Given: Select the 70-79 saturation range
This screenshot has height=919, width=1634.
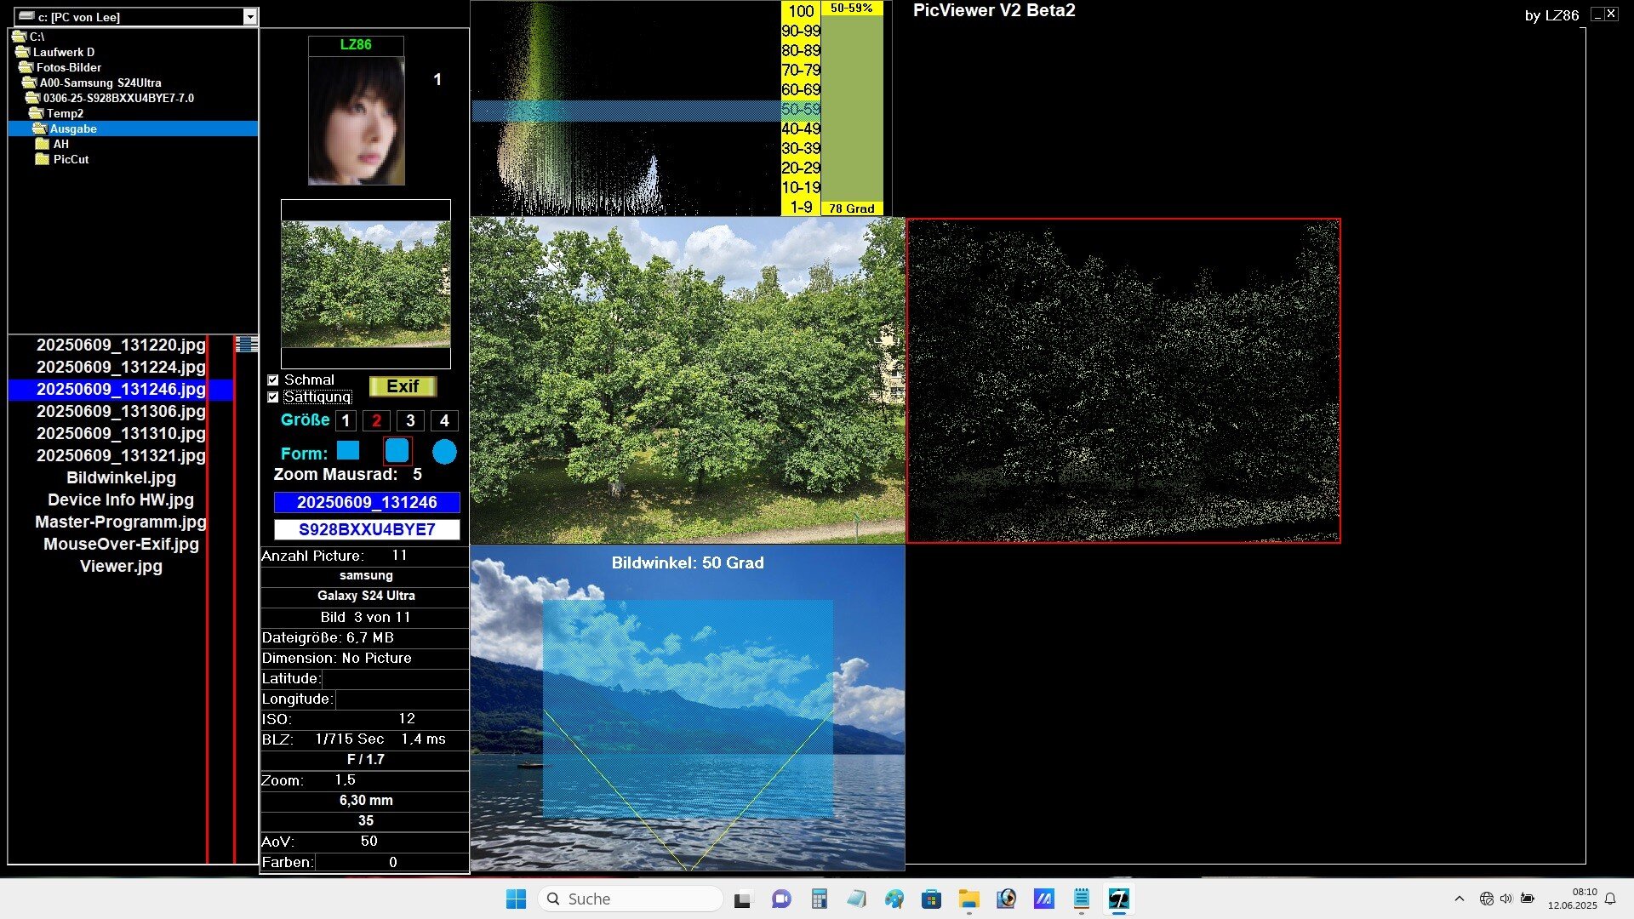Looking at the screenshot, I should tap(801, 70).
